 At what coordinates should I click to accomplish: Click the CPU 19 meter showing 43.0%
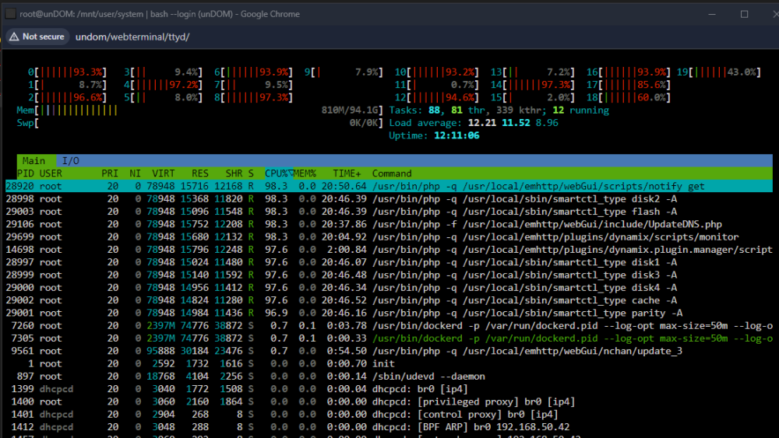[x=719, y=72]
